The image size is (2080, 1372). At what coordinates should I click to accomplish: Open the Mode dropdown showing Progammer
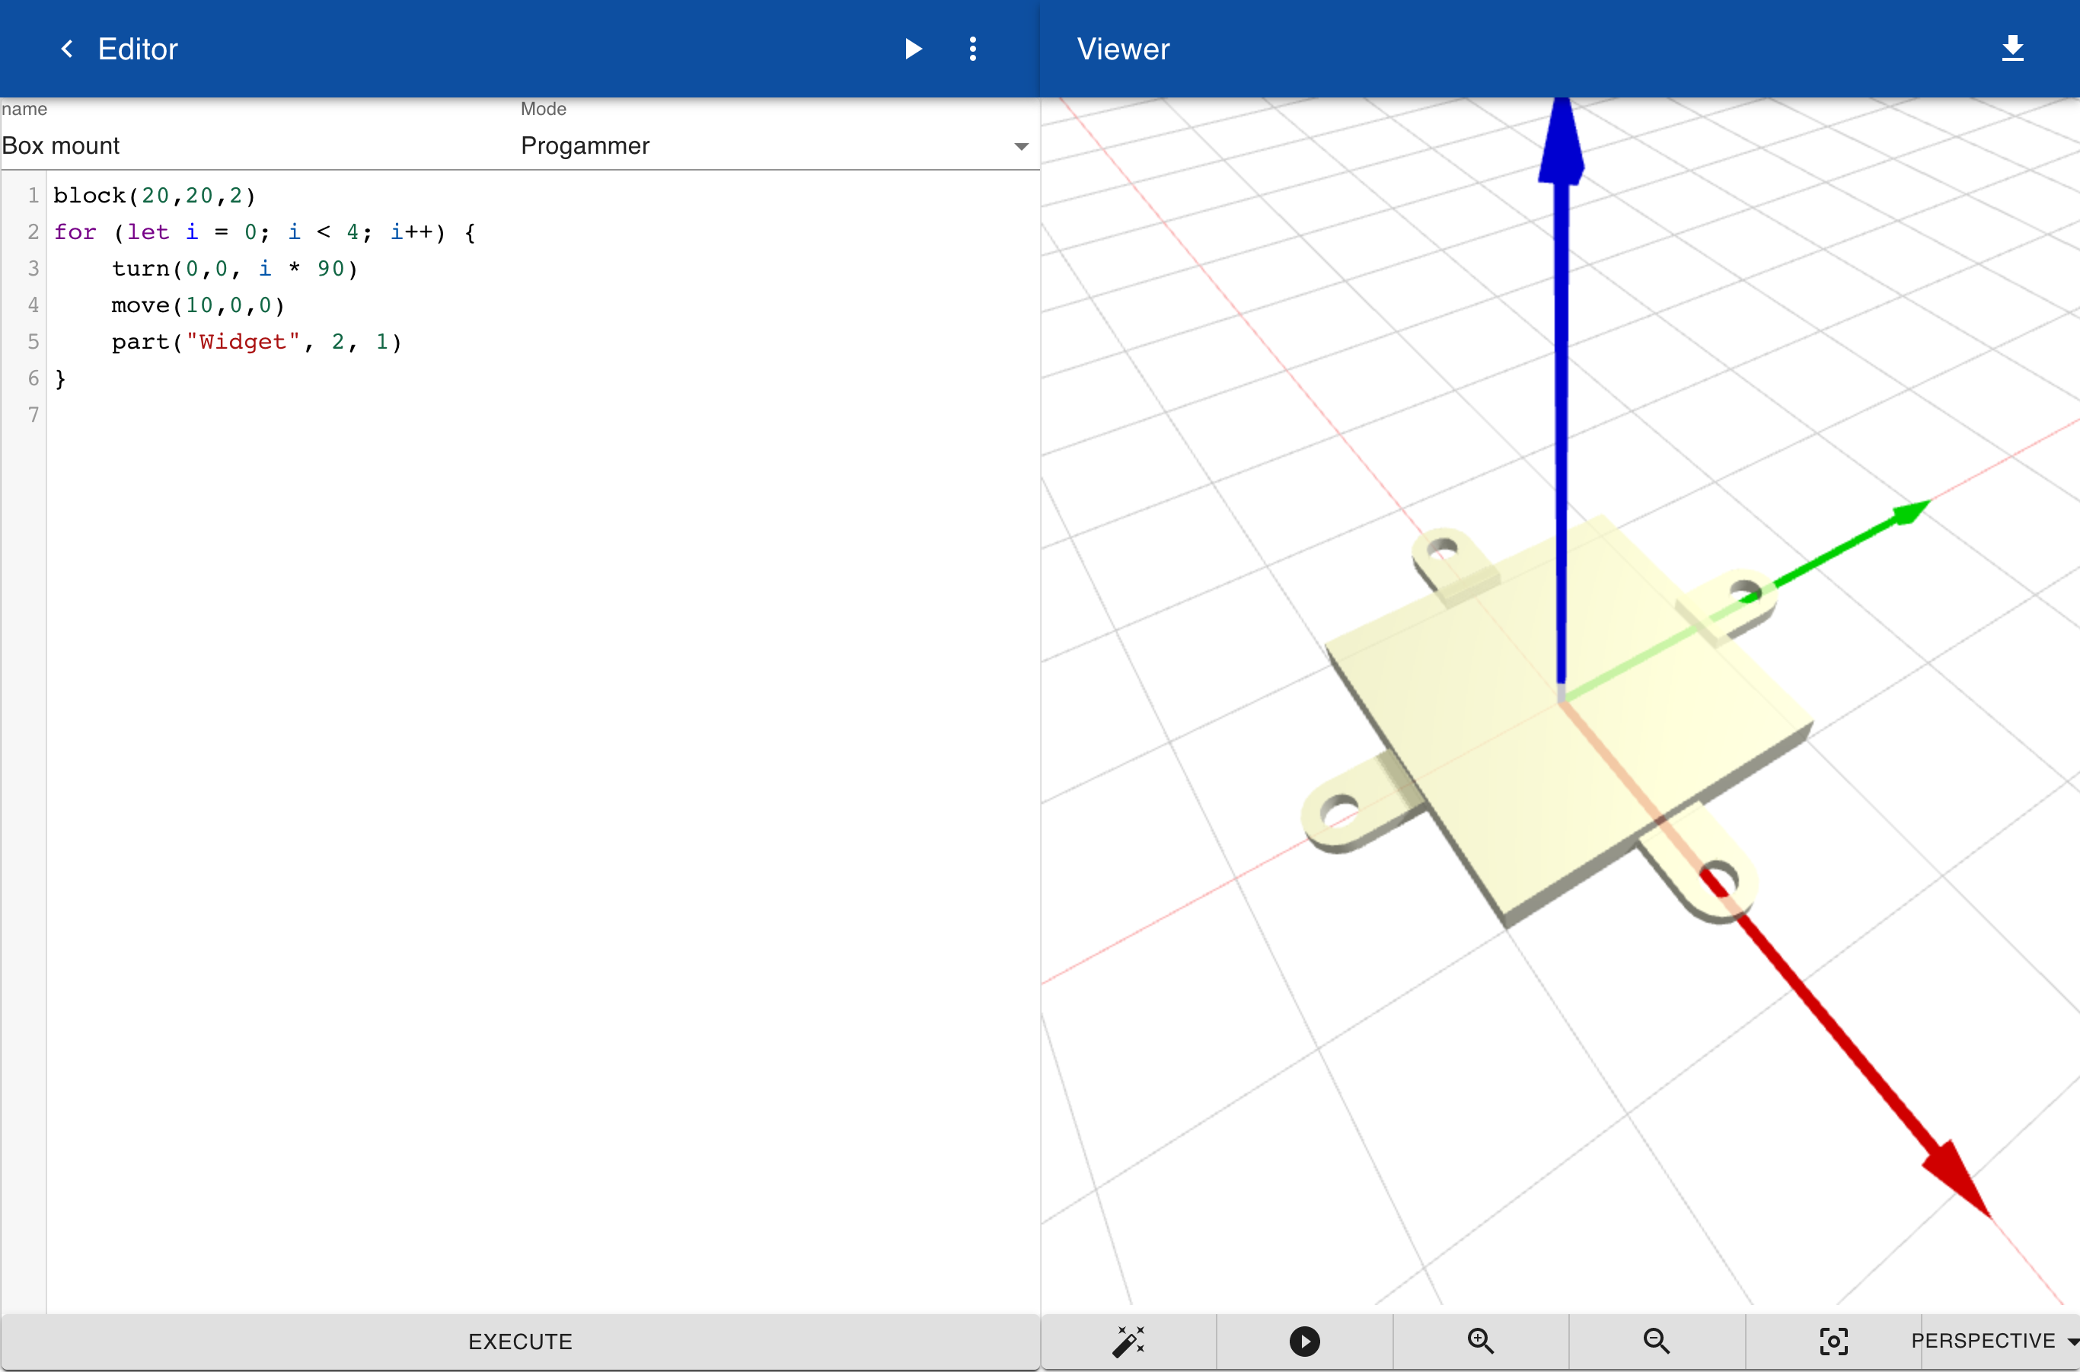click(x=774, y=145)
